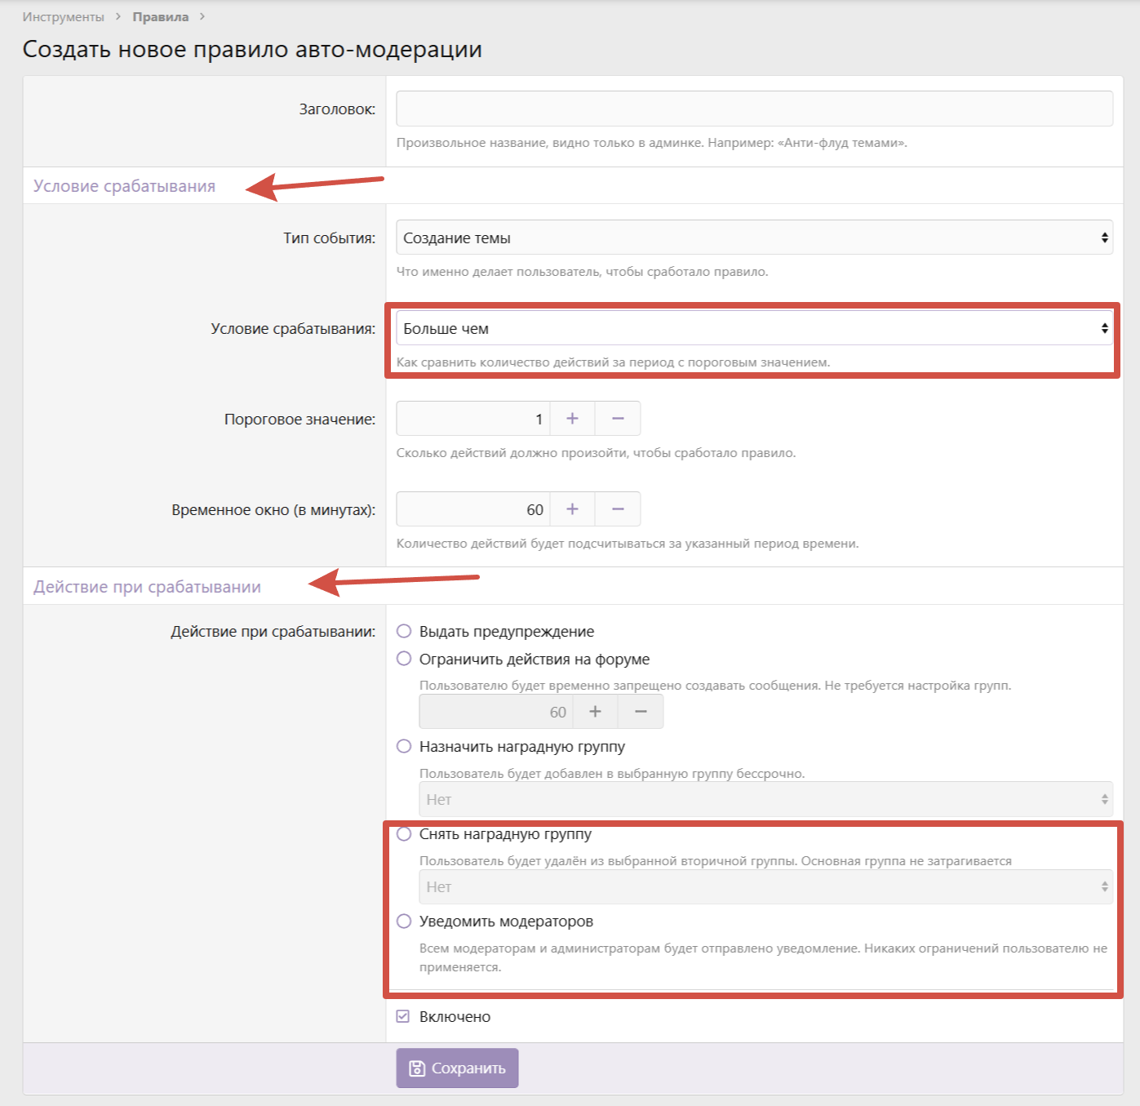Click hint starting 'Всем модераторам и администраторам'
The width and height of the screenshot is (1140, 1106).
click(764, 957)
